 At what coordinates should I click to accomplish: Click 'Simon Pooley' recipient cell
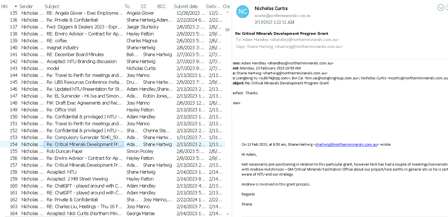coord(140,151)
